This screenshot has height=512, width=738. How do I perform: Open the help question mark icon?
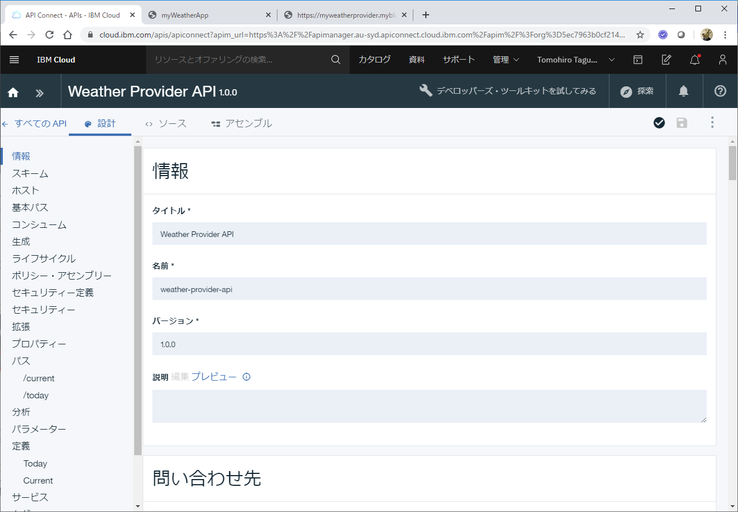(720, 91)
